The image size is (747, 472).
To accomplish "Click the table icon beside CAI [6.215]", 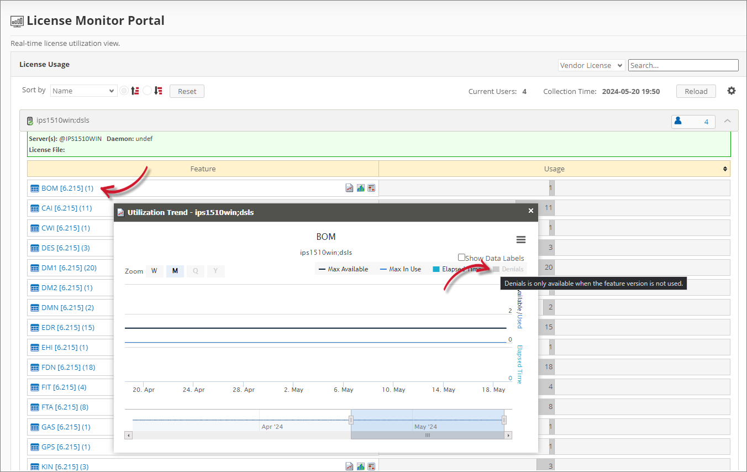I will coord(35,208).
